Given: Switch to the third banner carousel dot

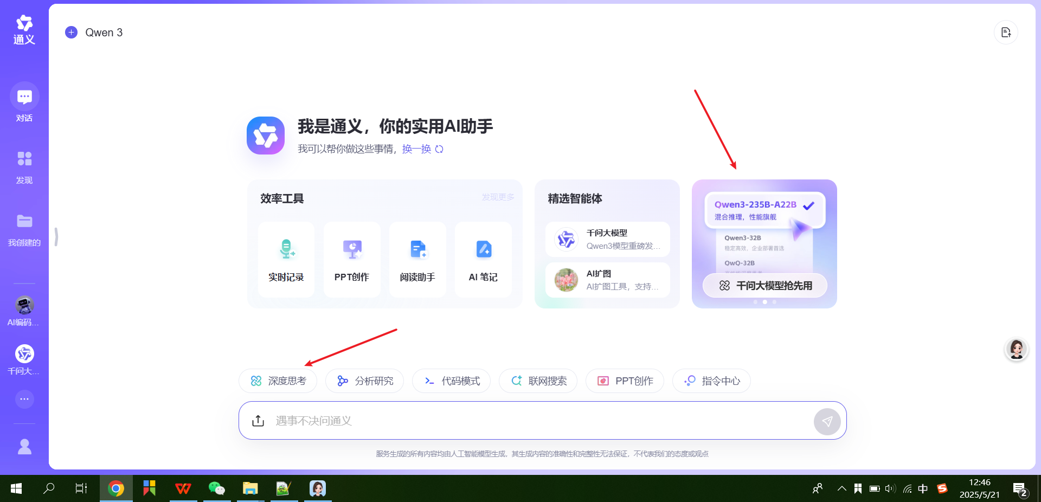Looking at the screenshot, I should pyautogui.click(x=774, y=302).
